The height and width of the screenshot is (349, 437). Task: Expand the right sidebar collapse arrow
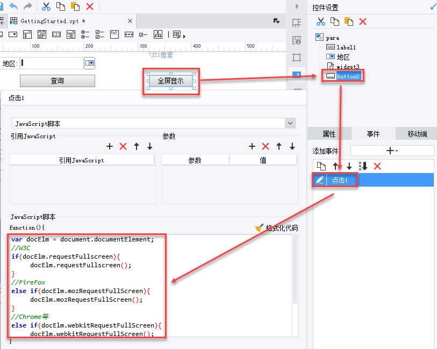(297, 6)
